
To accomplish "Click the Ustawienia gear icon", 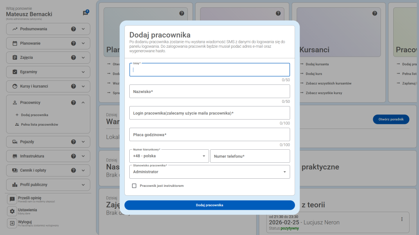I will [12, 211].
